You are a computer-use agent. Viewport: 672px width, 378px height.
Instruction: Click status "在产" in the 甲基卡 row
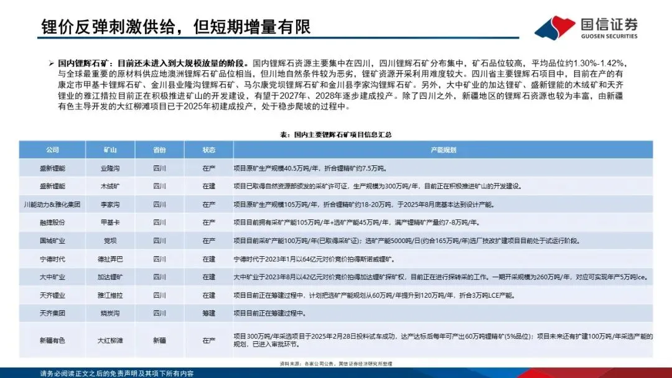[x=208, y=223]
